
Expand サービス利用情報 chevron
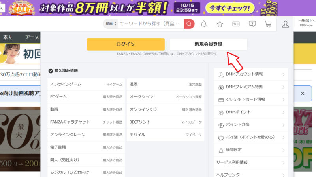click(x=284, y=163)
